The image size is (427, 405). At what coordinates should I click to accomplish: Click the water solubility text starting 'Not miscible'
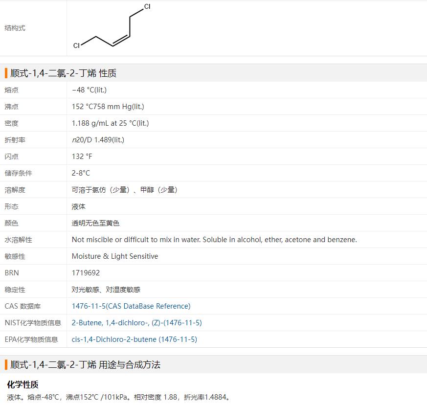[x=214, y=240]
